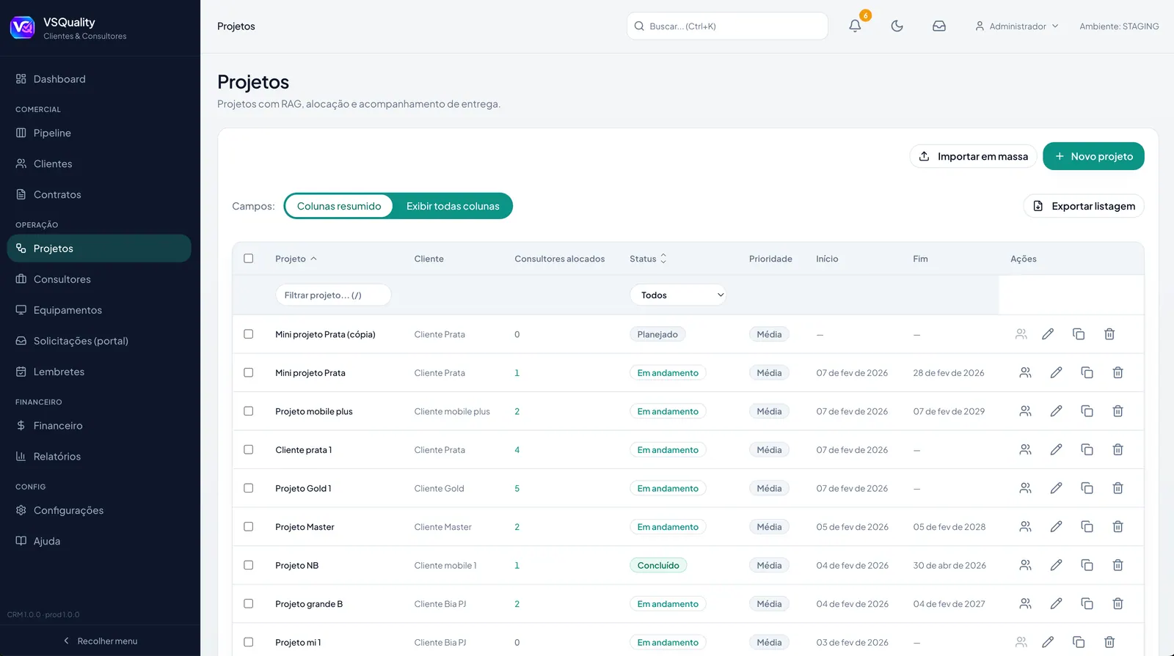
Task: Check the Projeto mobile plus row
Action: 249,411
